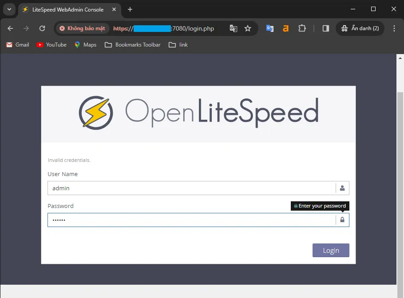Open the Chrome three-dot menu
Image resolution: width=404 pixels, height=298 pixels.
pyautogui.click(x=394, y=28)
